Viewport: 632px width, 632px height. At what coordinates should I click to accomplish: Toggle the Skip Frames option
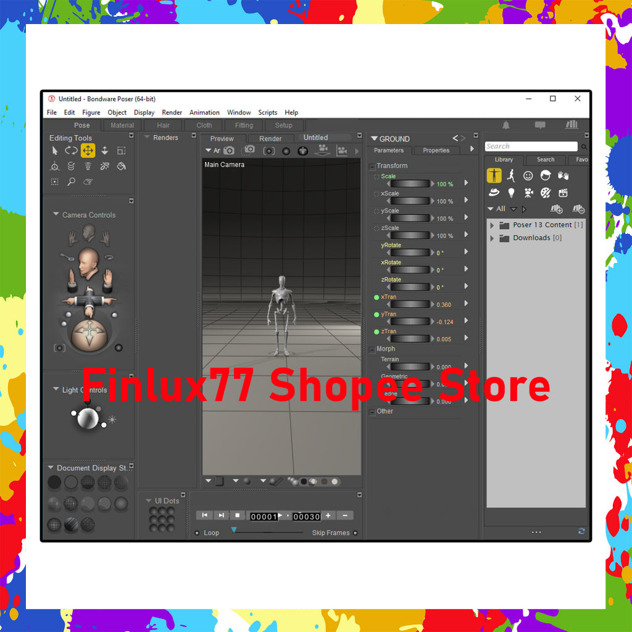click(355, 533)
